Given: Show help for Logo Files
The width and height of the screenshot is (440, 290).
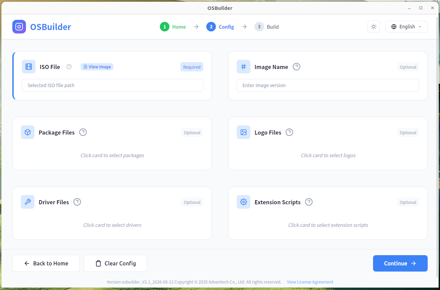Looking at the screenshot, I should pyautogui.click(x=289, y=132).
